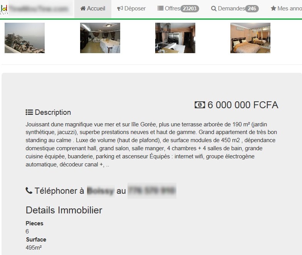The height and width of the screenshot is (255, 302).
Task: Click the blurred phone number
Action: point(152,191)
